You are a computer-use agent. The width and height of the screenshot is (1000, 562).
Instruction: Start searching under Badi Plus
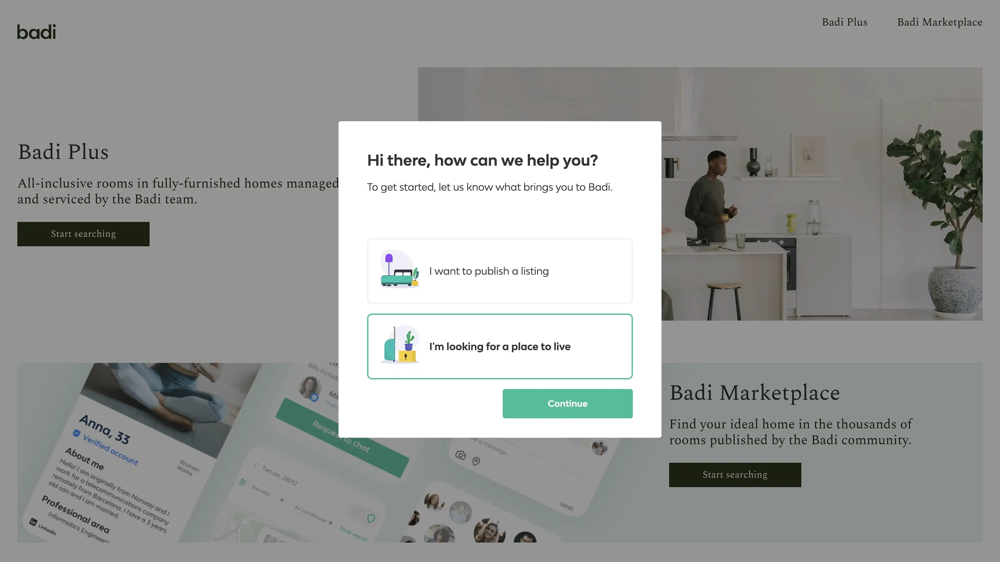point(83,234)
